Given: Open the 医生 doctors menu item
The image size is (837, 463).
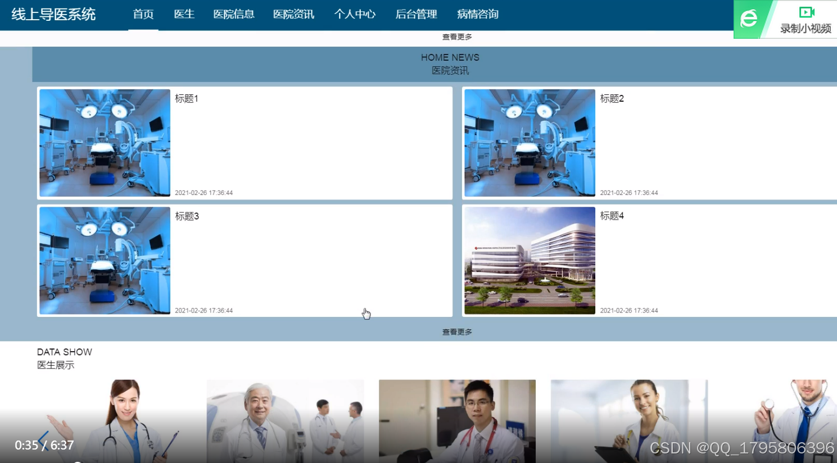Looking at the screenshot, I should tap(184, 15).
